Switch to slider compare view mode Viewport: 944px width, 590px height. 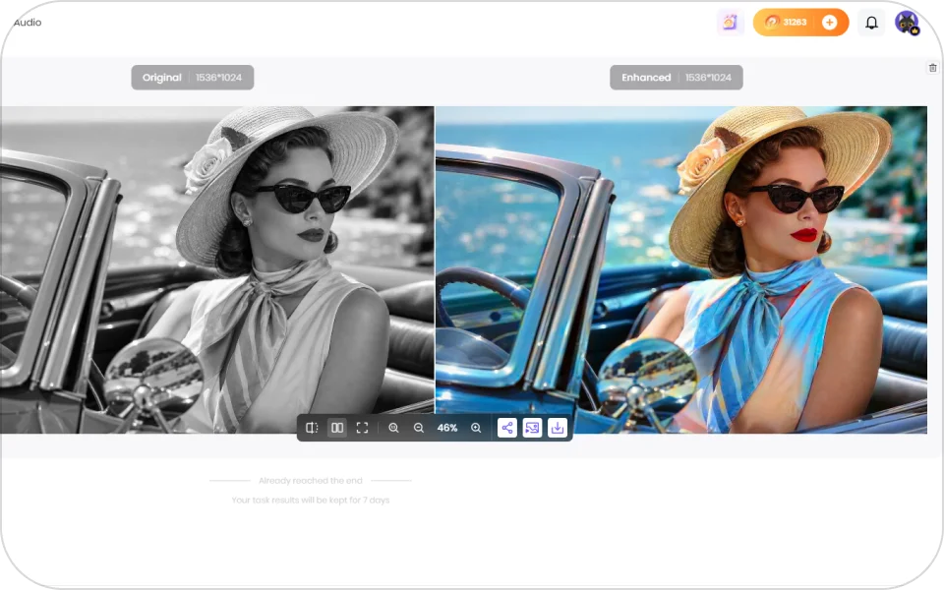click(x=312, y=428)
